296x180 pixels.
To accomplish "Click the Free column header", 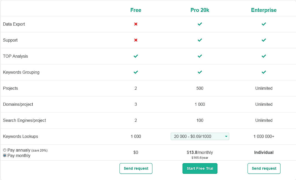I will (136, 10).
